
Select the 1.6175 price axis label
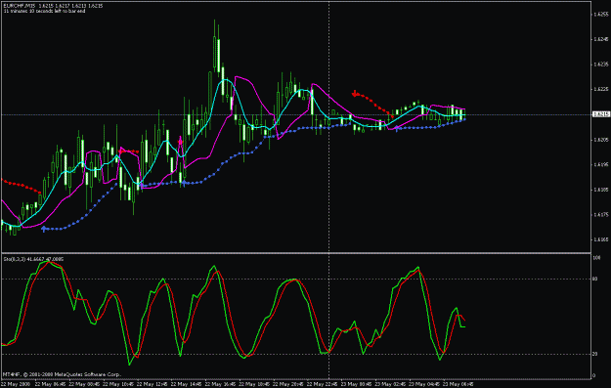[600, 215]
